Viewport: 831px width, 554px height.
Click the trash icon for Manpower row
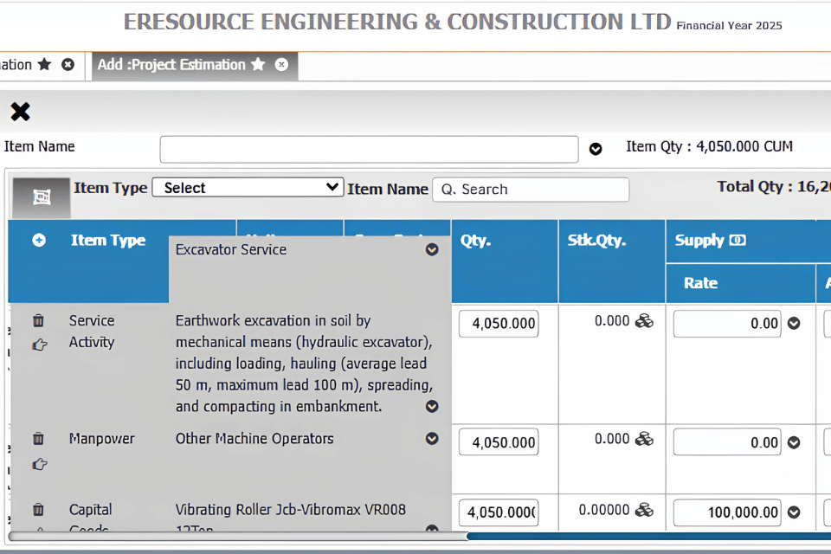(x=38, y=439)
